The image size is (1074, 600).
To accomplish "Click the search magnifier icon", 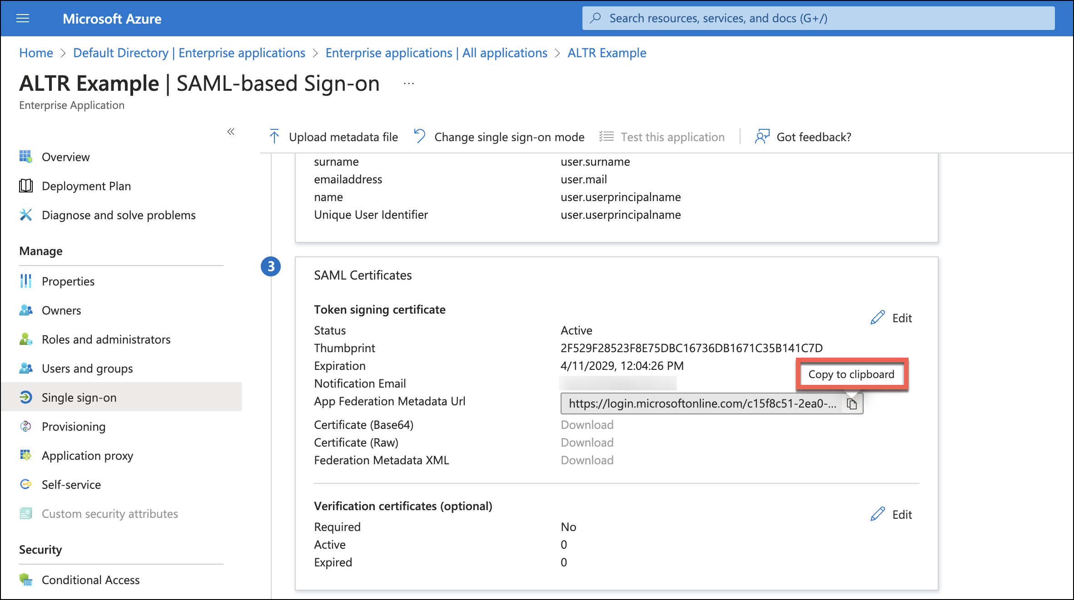I will (595, 18).
